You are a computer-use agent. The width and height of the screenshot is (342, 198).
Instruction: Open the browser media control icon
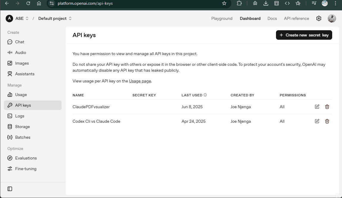click(x=314, y=3)
